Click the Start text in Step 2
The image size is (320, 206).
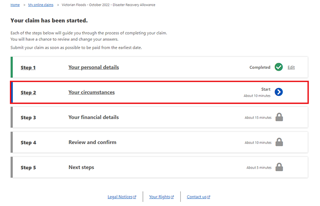266,89
